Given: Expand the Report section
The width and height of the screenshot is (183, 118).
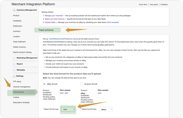Looking at the screenshot, I should 14,64.
